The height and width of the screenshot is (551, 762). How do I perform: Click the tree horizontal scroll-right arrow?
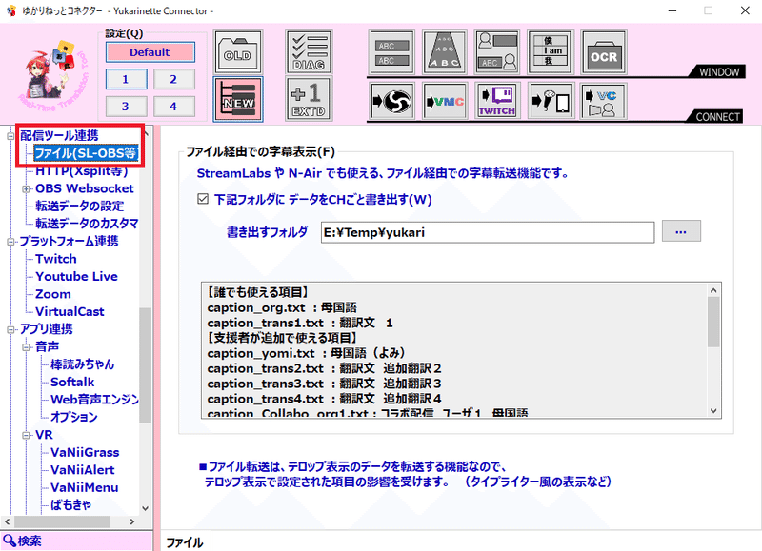pos(131,521)
